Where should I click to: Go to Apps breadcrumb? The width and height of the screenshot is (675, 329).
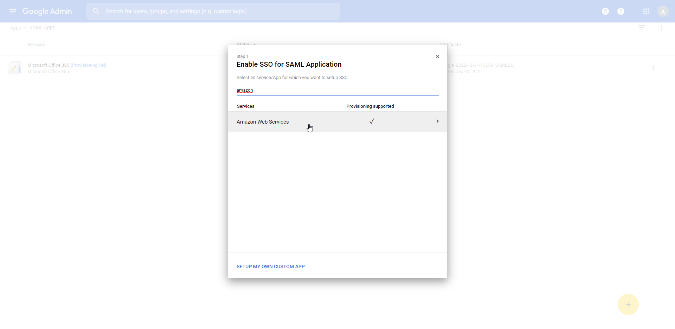[15, 28]
